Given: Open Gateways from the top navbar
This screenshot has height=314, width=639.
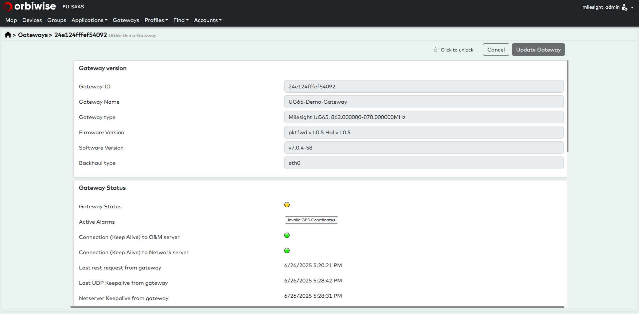Looking at the screenshot, I should [126, 20].
